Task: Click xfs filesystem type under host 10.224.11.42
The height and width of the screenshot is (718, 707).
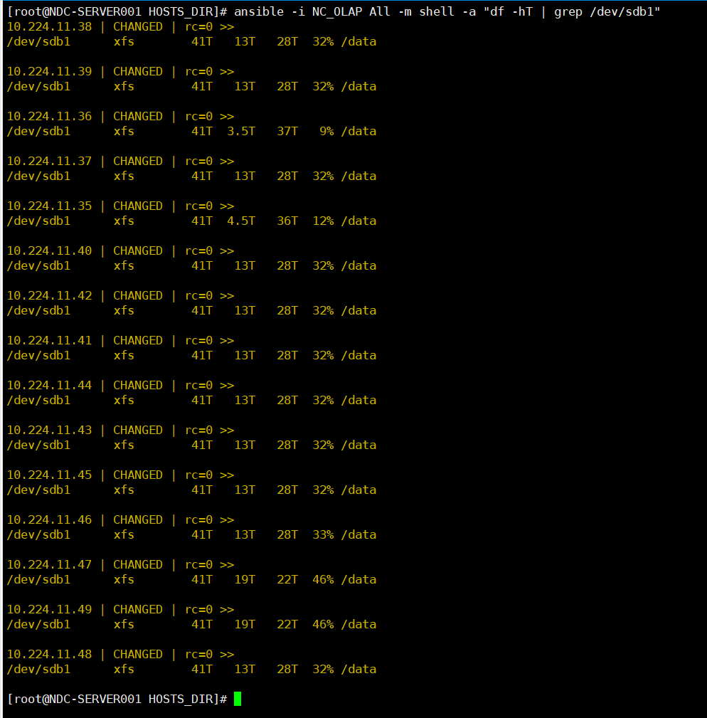Action: (124, 310)
